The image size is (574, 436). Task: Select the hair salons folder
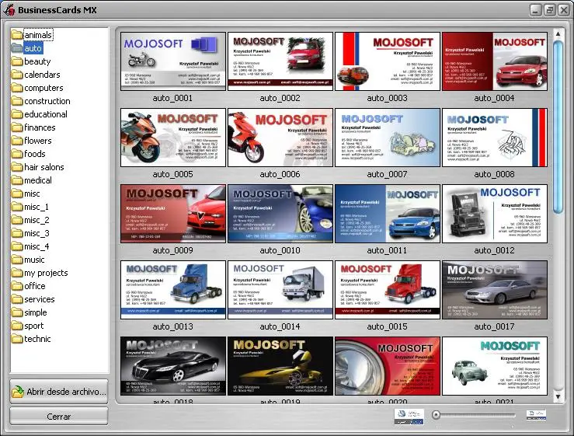[38, 167]
